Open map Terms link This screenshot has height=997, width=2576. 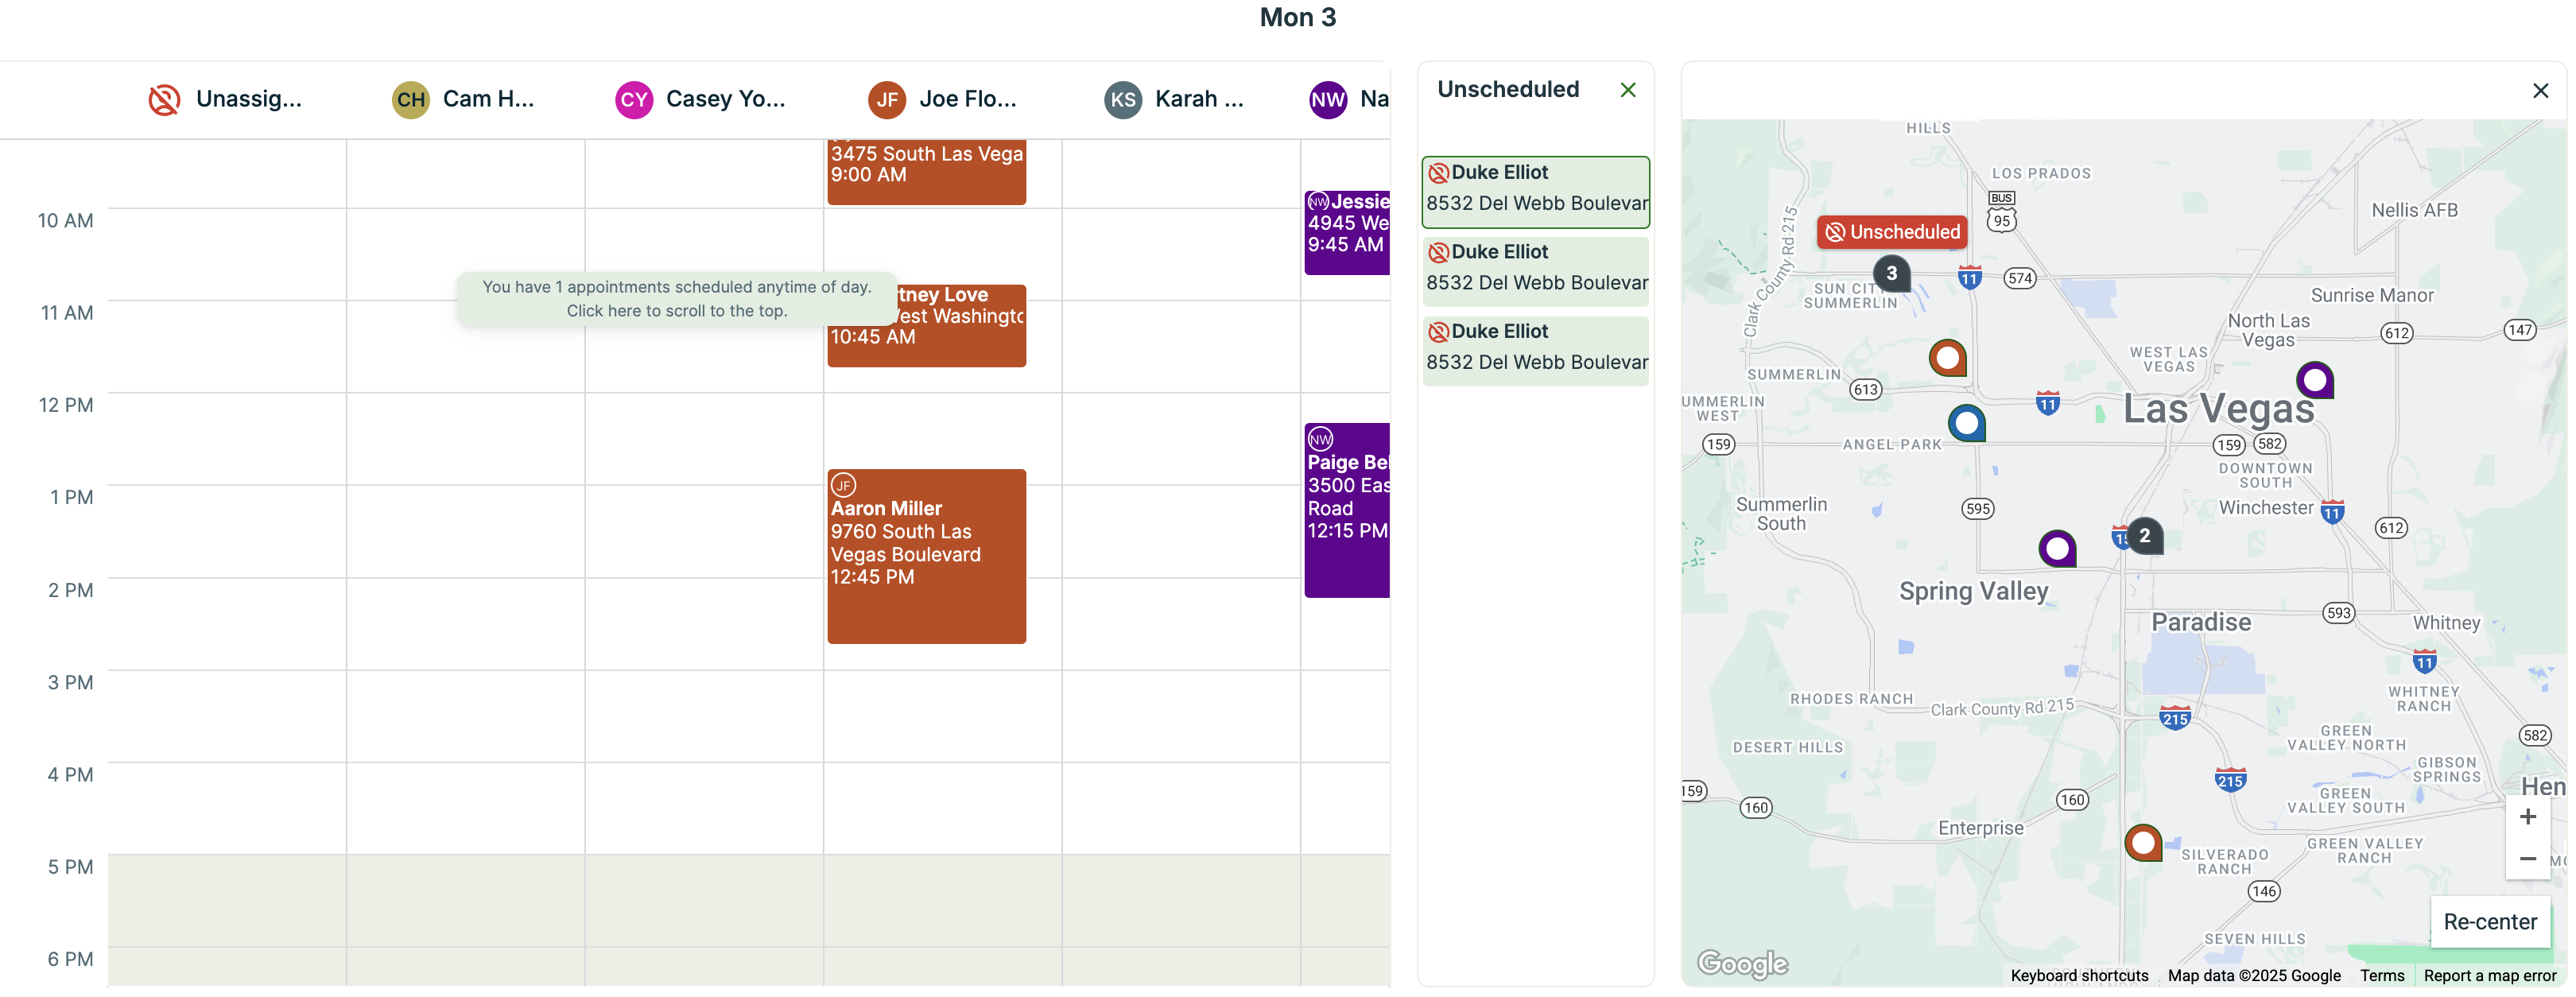(2381, 975)
